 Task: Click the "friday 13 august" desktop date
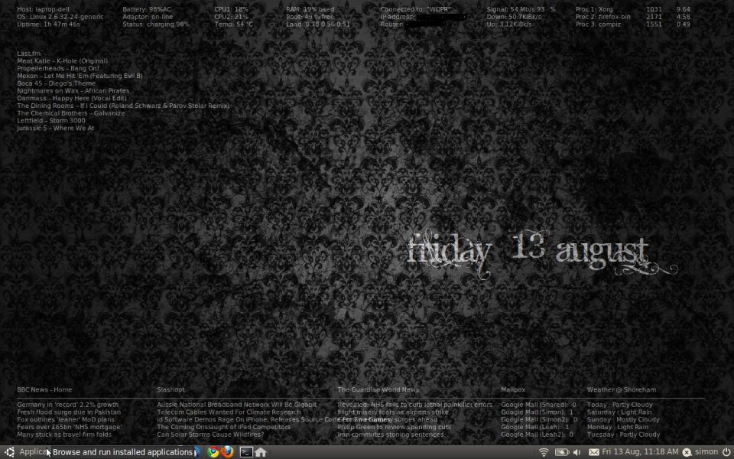click(x=528, y=251)
